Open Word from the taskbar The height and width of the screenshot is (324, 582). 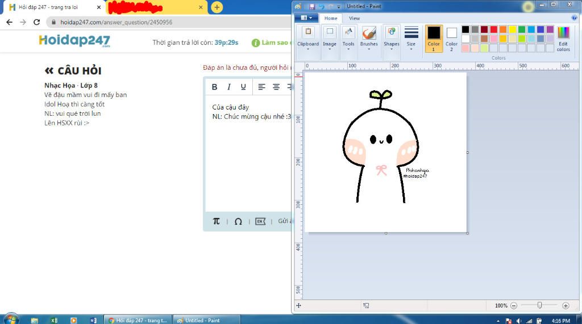[x=93, y=320]
